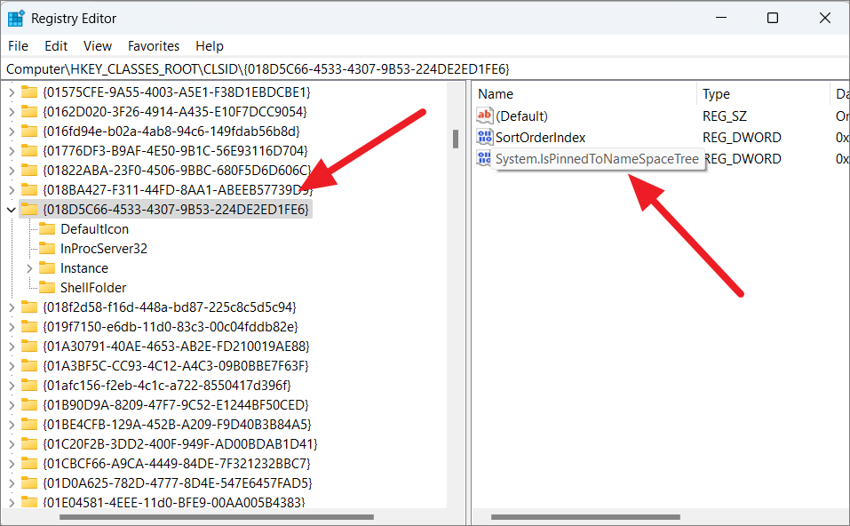This screenshot has height=526, width=850.
Task: Click folder icon of {016fd94e-b02a-4ab8-94c6-149fdab56b8d}
Action: pos(28,131)
